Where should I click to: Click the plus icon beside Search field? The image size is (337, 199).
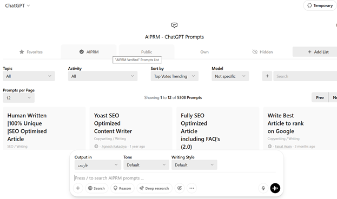267,76
